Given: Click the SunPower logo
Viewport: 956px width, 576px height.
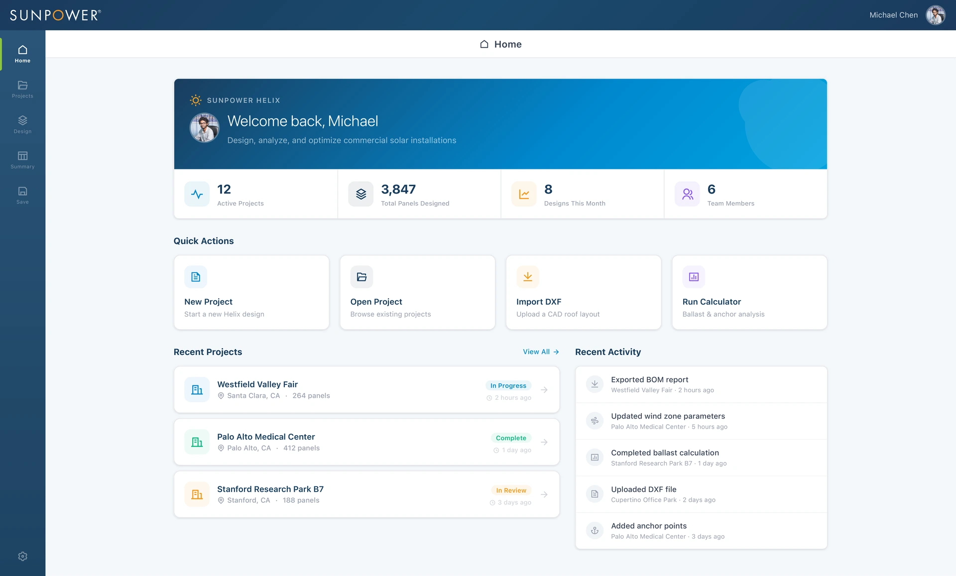Looking at the screenshot, I should click(55, 15).
